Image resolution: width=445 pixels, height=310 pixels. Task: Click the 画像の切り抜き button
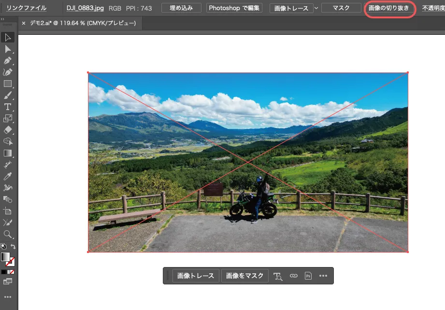388,8
